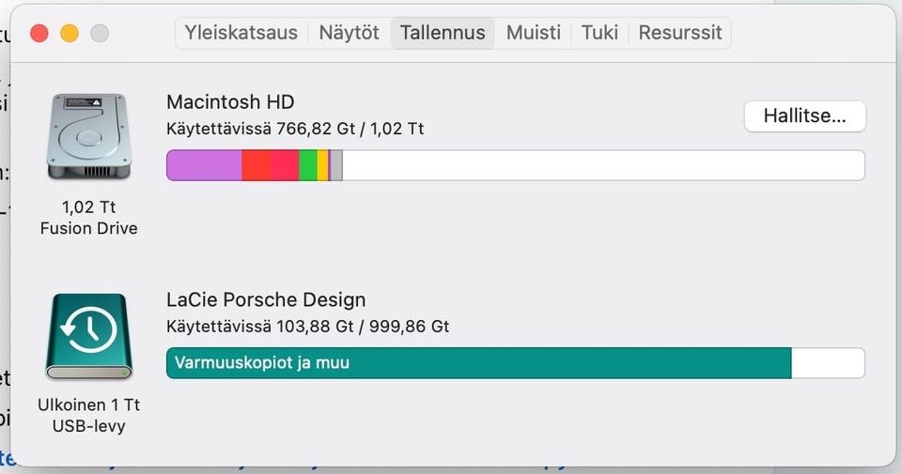Image resolution: width=902 pixels, height=474 pixels.
Task: Click the green segment of the storage bar
Action: click(x=308, y=165)
